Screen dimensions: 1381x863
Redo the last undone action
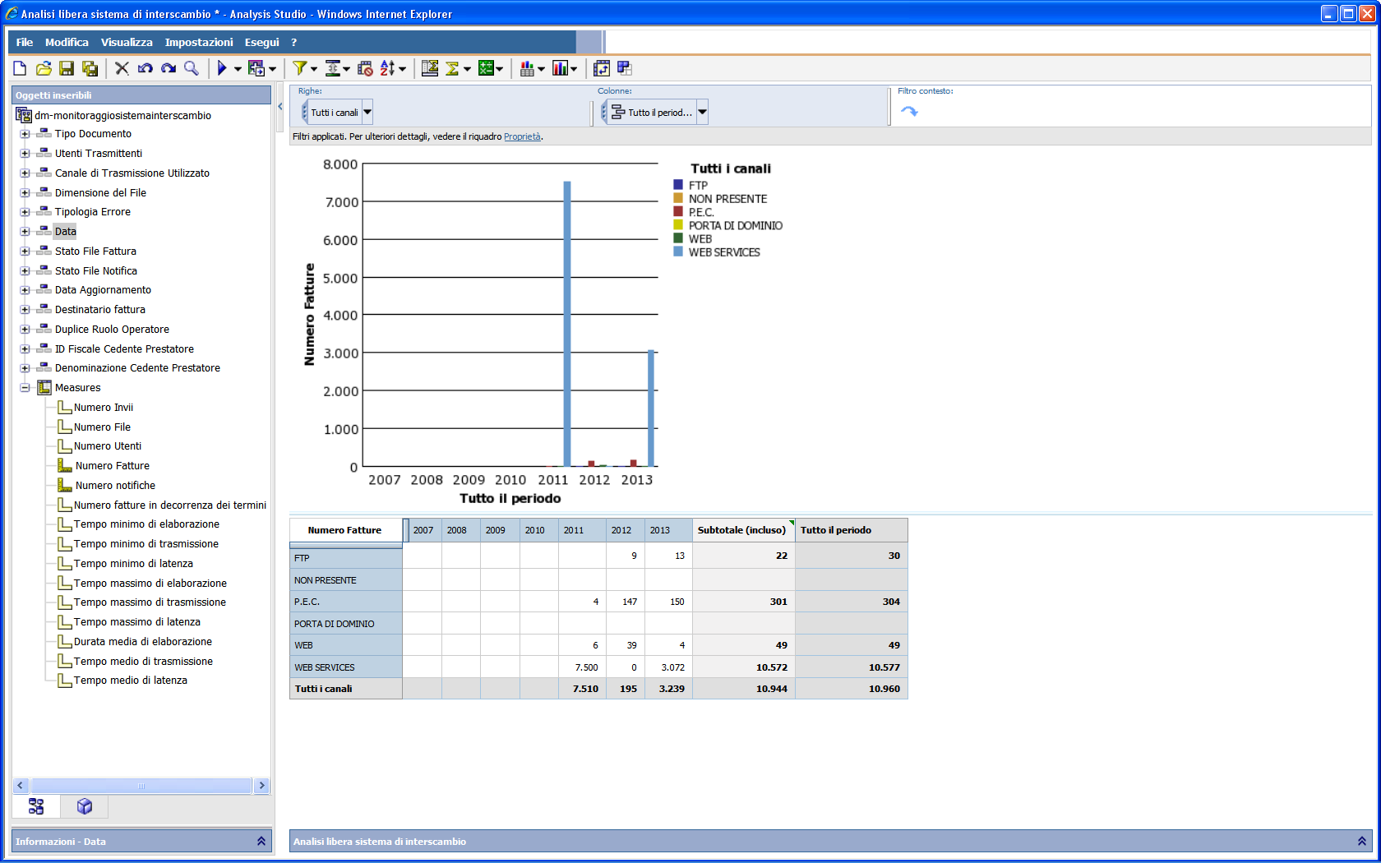(169, 68)
